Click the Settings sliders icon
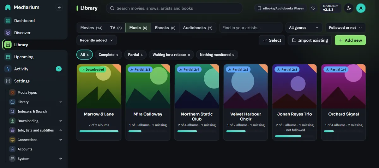Image resolution: width=379 pixels, height=168 pixels. point(8,81)
